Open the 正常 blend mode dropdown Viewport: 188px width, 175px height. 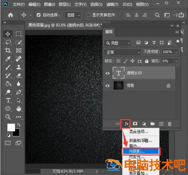(x=122, y=52)
